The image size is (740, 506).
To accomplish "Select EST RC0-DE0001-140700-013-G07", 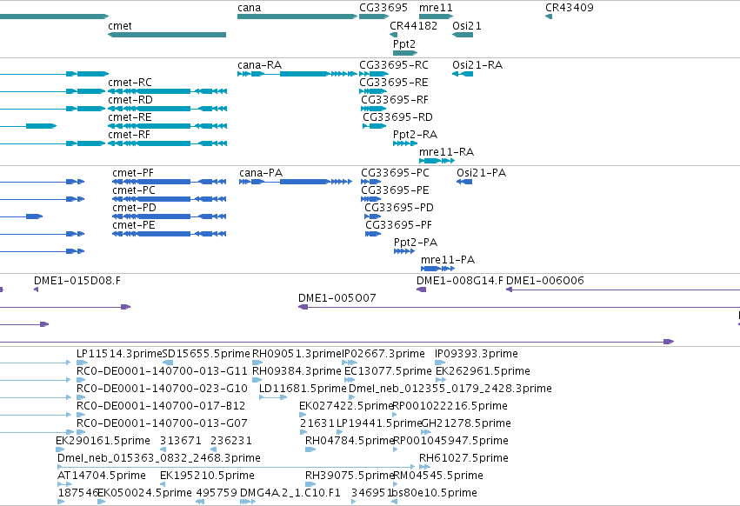I will point(162,423).
